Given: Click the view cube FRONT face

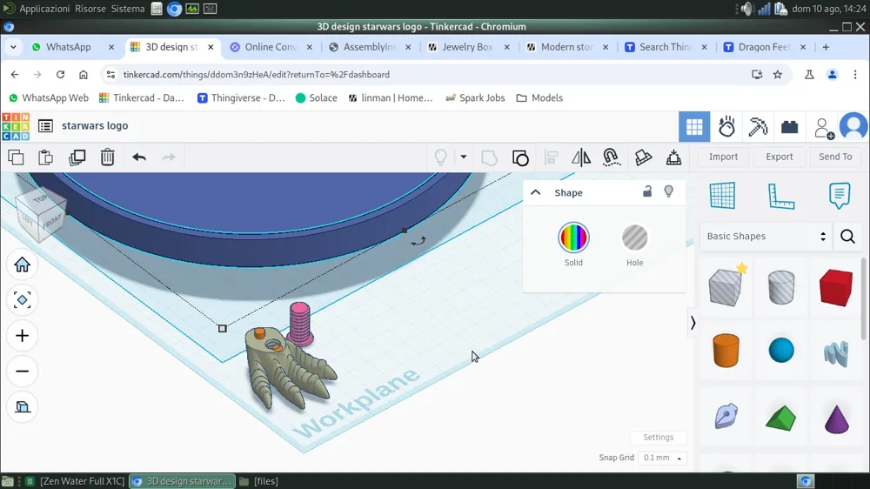Looking at the screenshot, I should [x=51, y=223].
